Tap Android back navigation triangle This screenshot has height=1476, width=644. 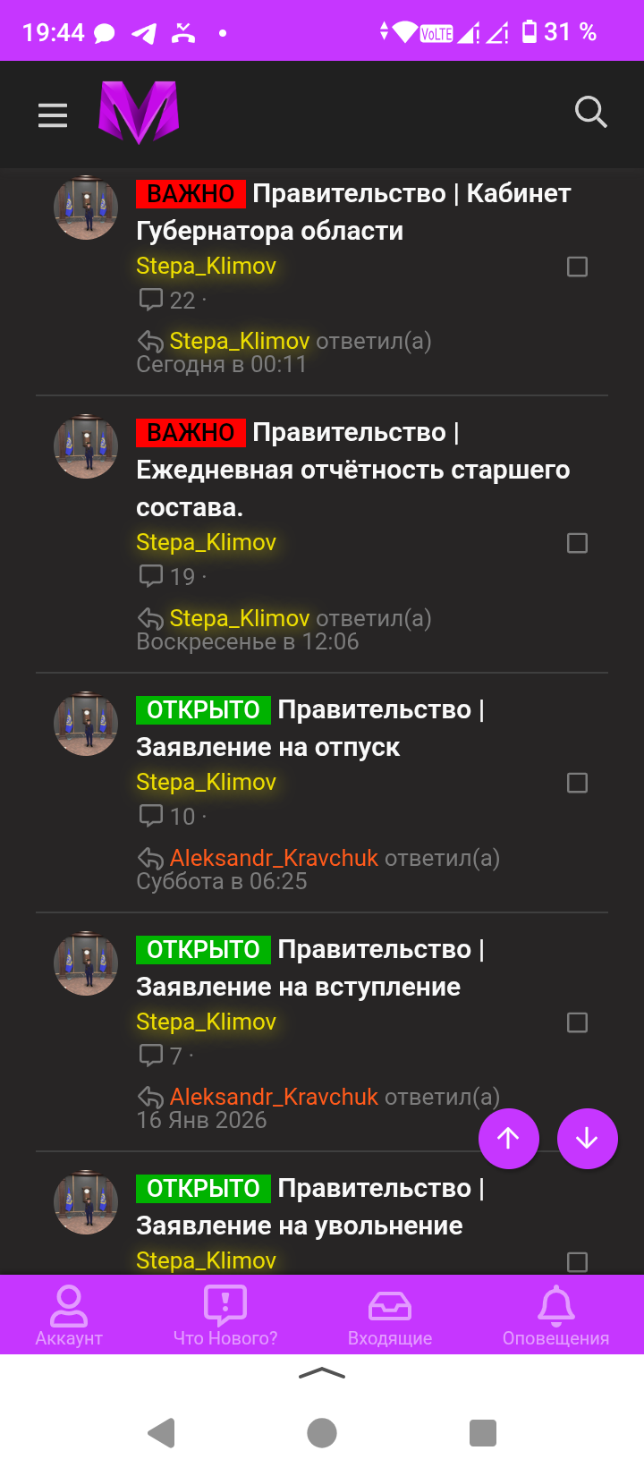pos(162,1432)
